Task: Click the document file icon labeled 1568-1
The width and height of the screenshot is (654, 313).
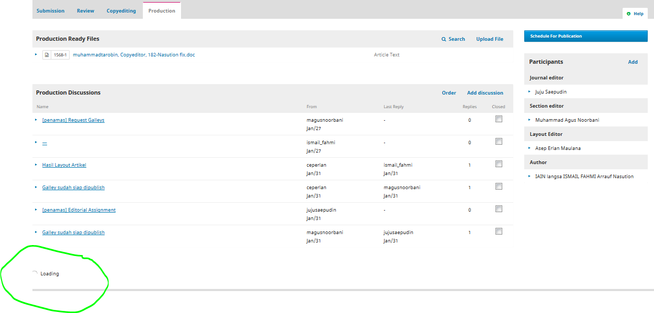Action: tap(47, 55)
